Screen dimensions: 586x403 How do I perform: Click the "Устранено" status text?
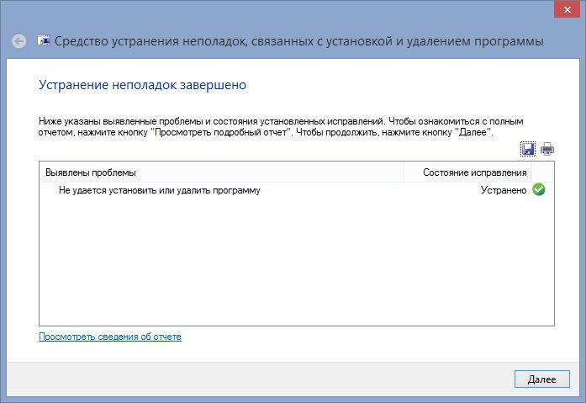coord(503,191)
